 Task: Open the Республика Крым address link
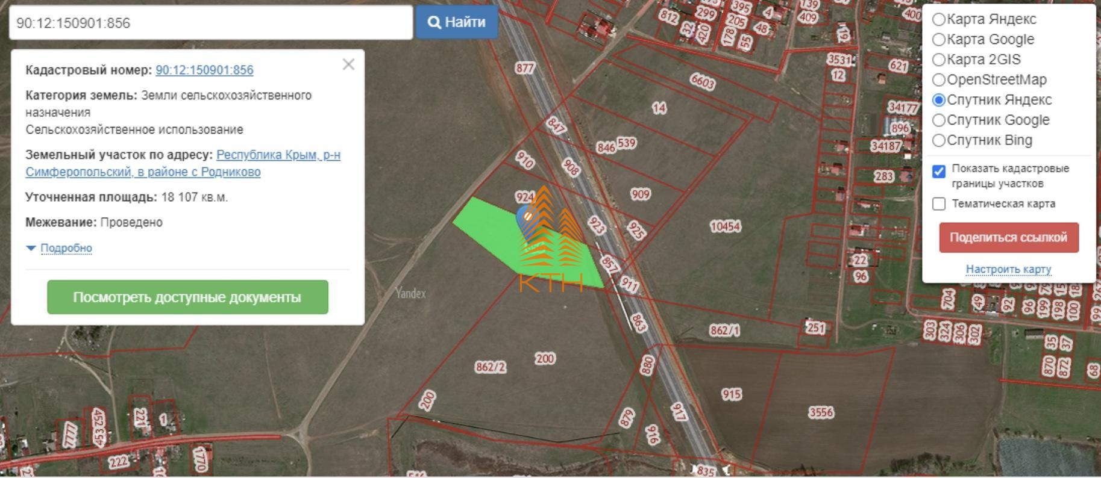(x=278, y=155)
